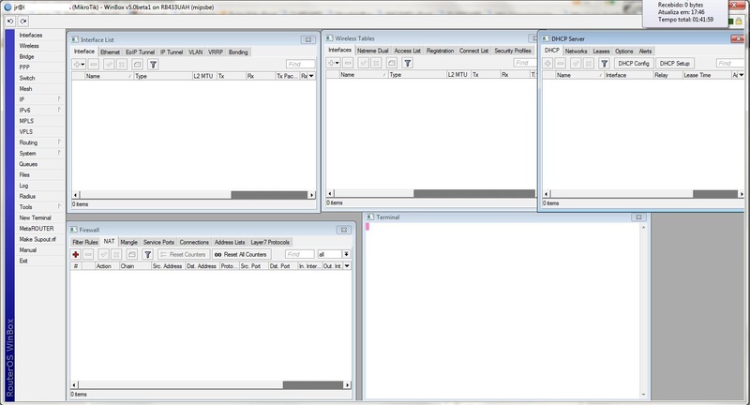Screen dimensions: 750x405
Task: Click comment icon in Interface List toolbar
Action: coord(137,64)
